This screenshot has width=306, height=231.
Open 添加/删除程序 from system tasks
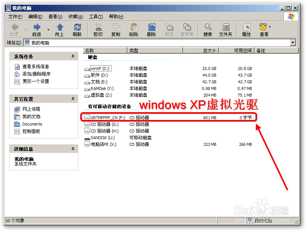[36, 74]
